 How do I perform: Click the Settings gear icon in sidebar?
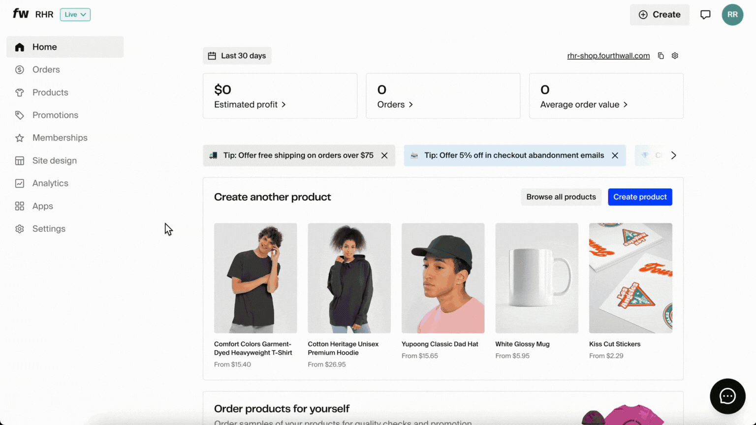click(20, 229)
